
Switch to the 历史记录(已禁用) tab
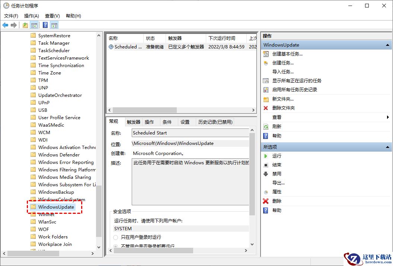click(215, 122)
